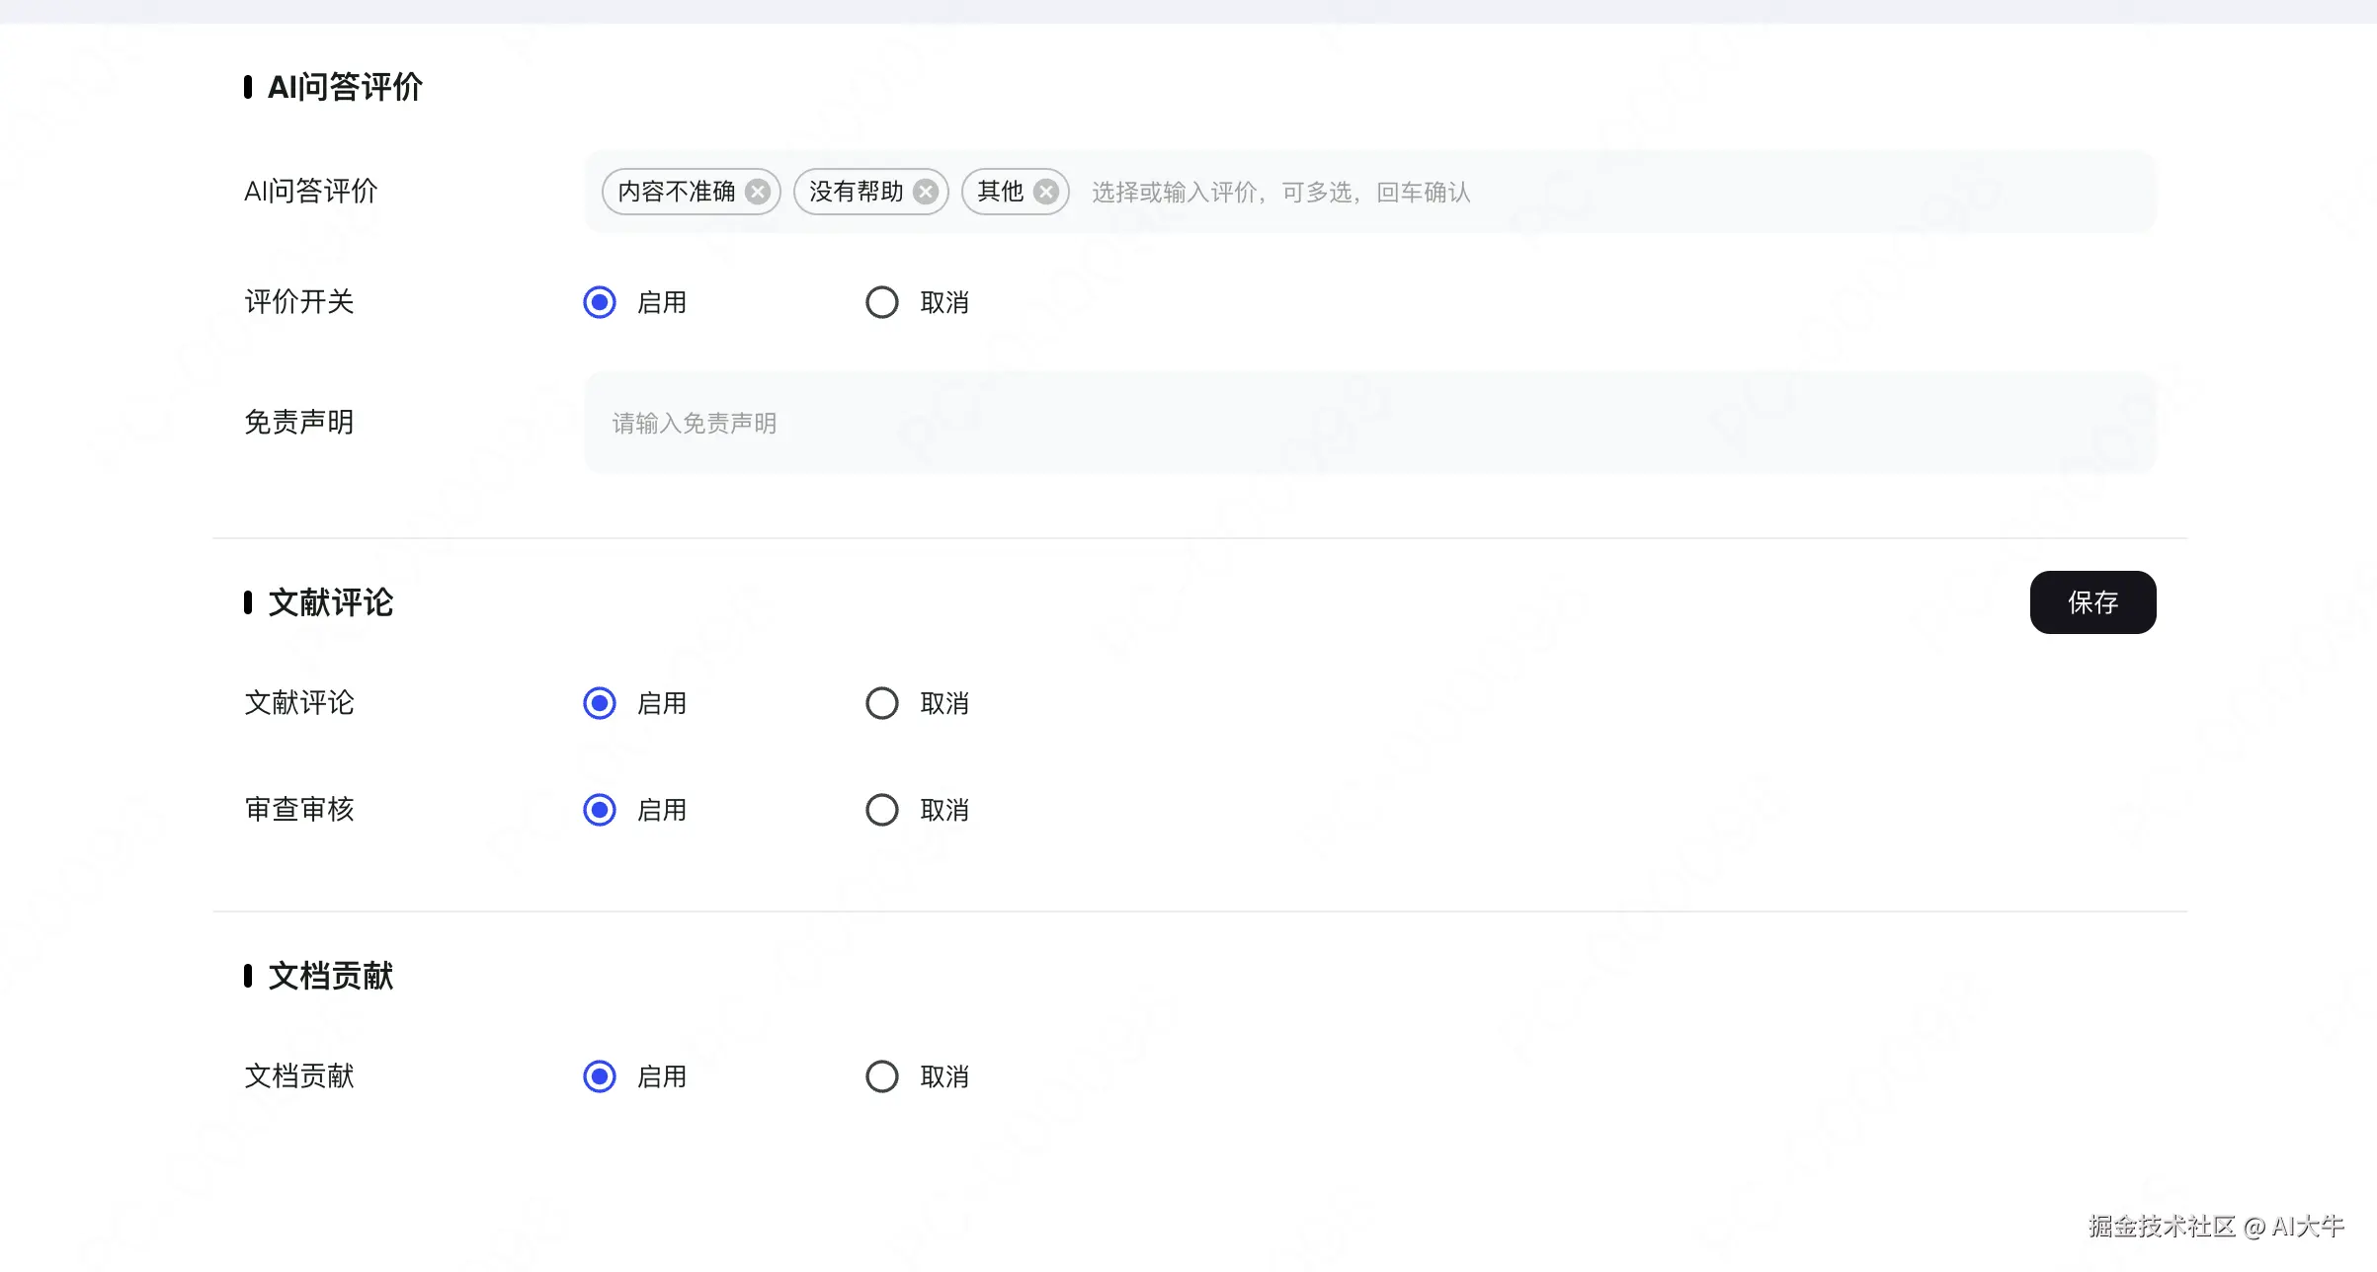Remove the 没有帮助 tag

pos(926,192)
